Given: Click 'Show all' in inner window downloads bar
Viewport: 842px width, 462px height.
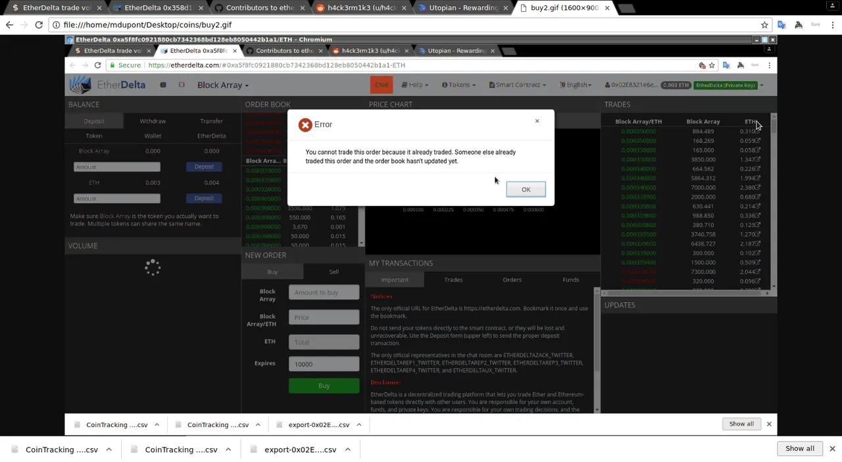Looking at the screenshot, I should pyautogui.click(x=741, y=424).
